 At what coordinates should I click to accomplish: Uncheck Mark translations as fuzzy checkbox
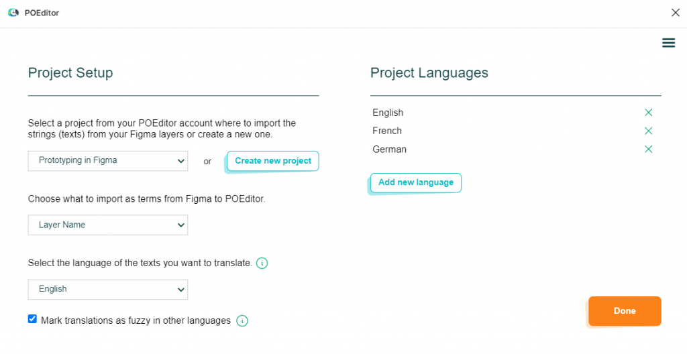coord(32,319)
